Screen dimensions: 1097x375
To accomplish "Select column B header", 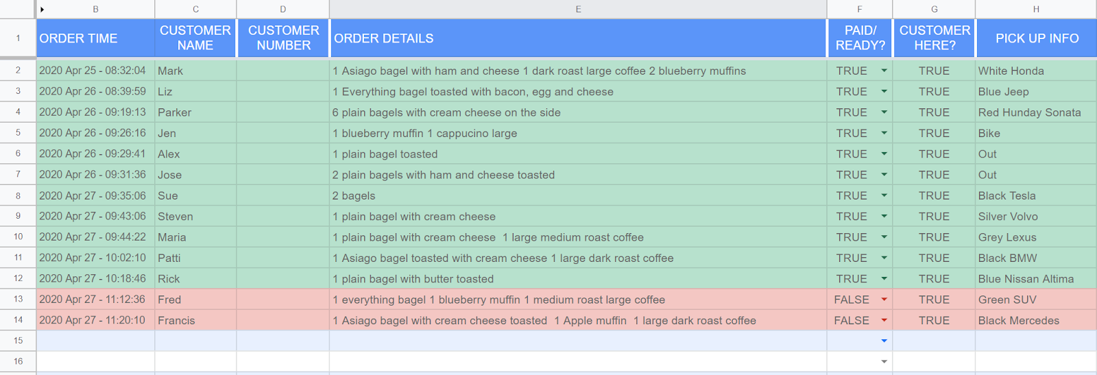I will click(x=95, y=10).
